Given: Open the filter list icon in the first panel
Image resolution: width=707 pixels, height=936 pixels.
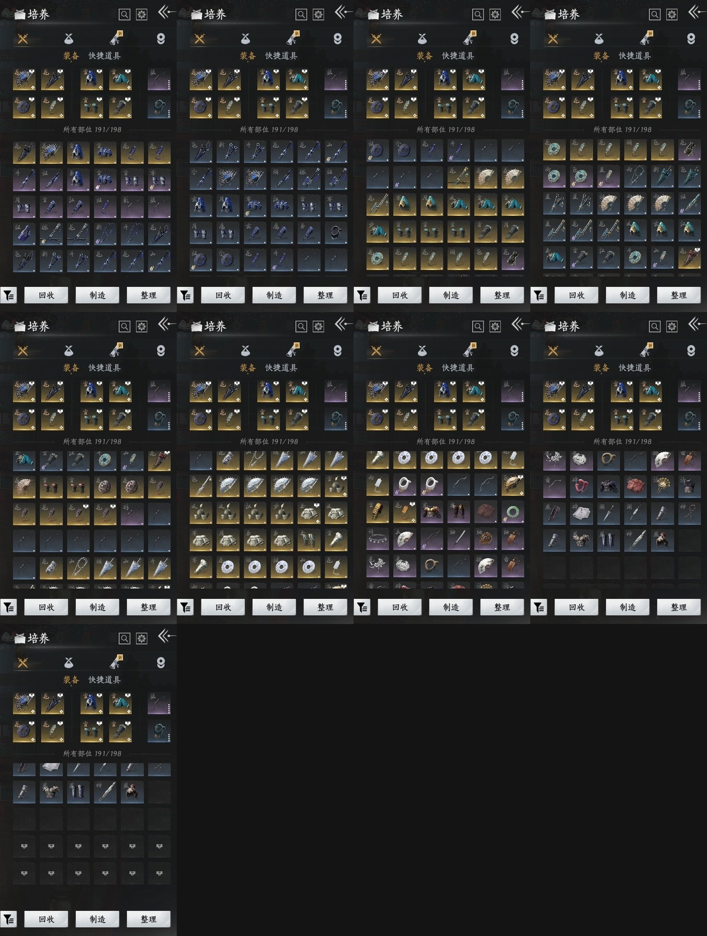Looking at the screenshot, I should click(9, 296).
